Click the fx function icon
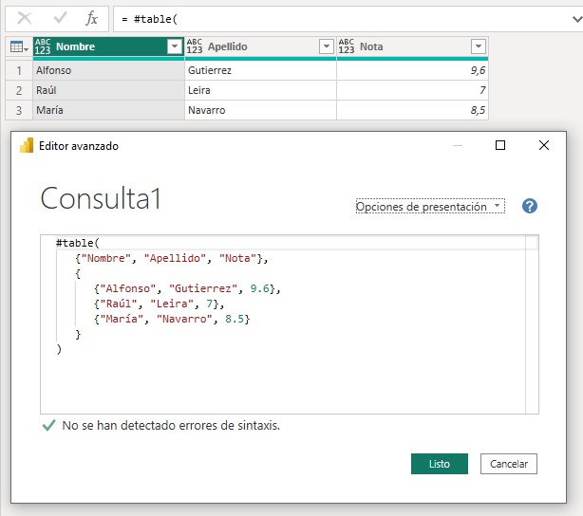 tap(91, 18)
